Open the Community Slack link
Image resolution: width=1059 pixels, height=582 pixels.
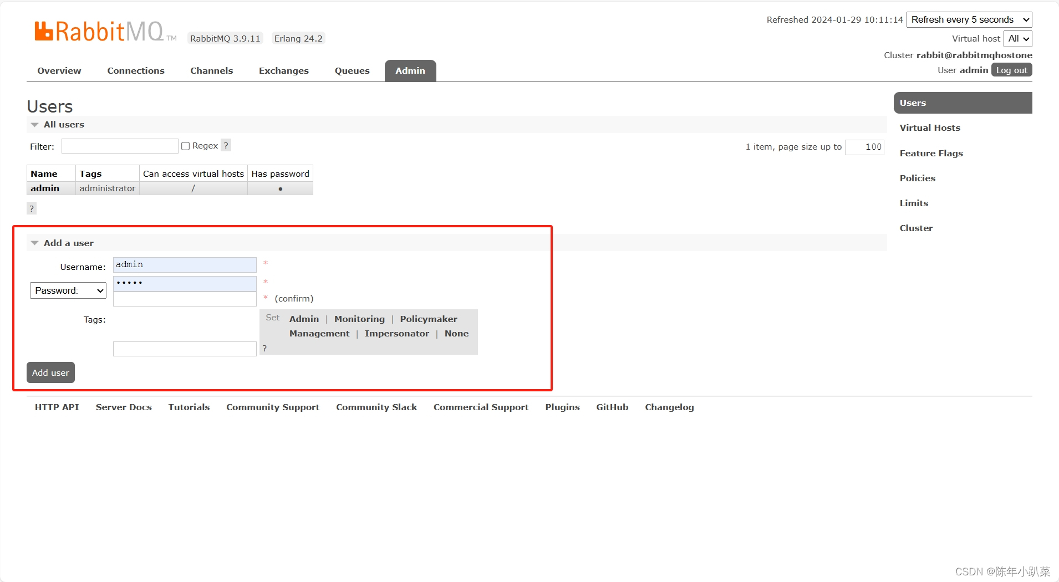coord(376,407)
